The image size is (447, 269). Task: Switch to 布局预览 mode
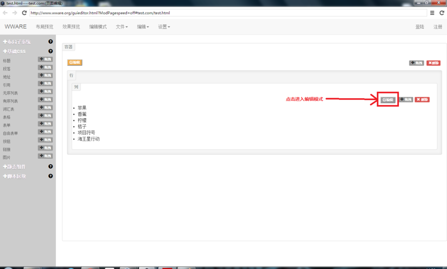[x=44, y=27]
